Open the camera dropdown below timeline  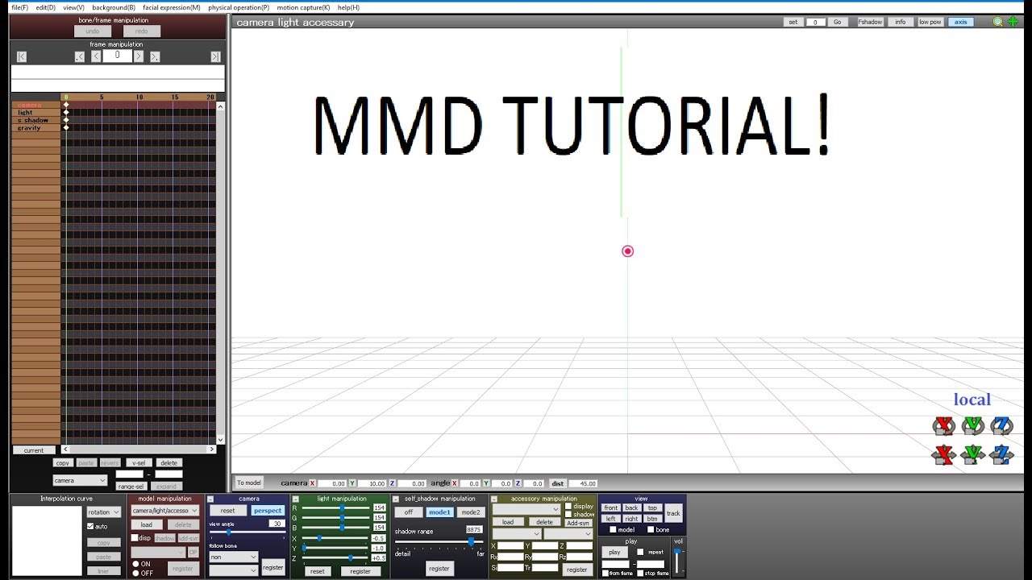(80, 480)
